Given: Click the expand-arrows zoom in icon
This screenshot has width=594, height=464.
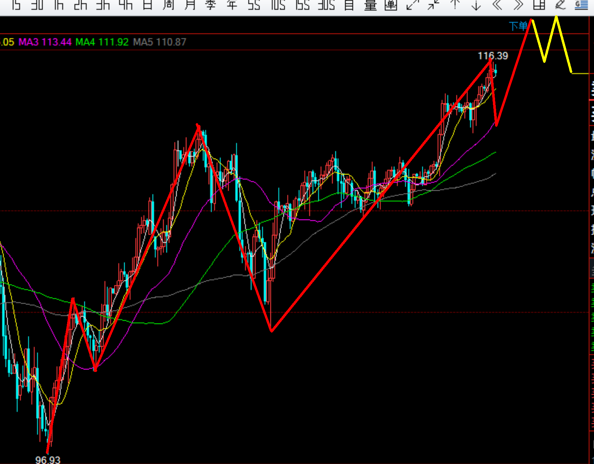Looking at the screenshot, I should pos(412,5).
